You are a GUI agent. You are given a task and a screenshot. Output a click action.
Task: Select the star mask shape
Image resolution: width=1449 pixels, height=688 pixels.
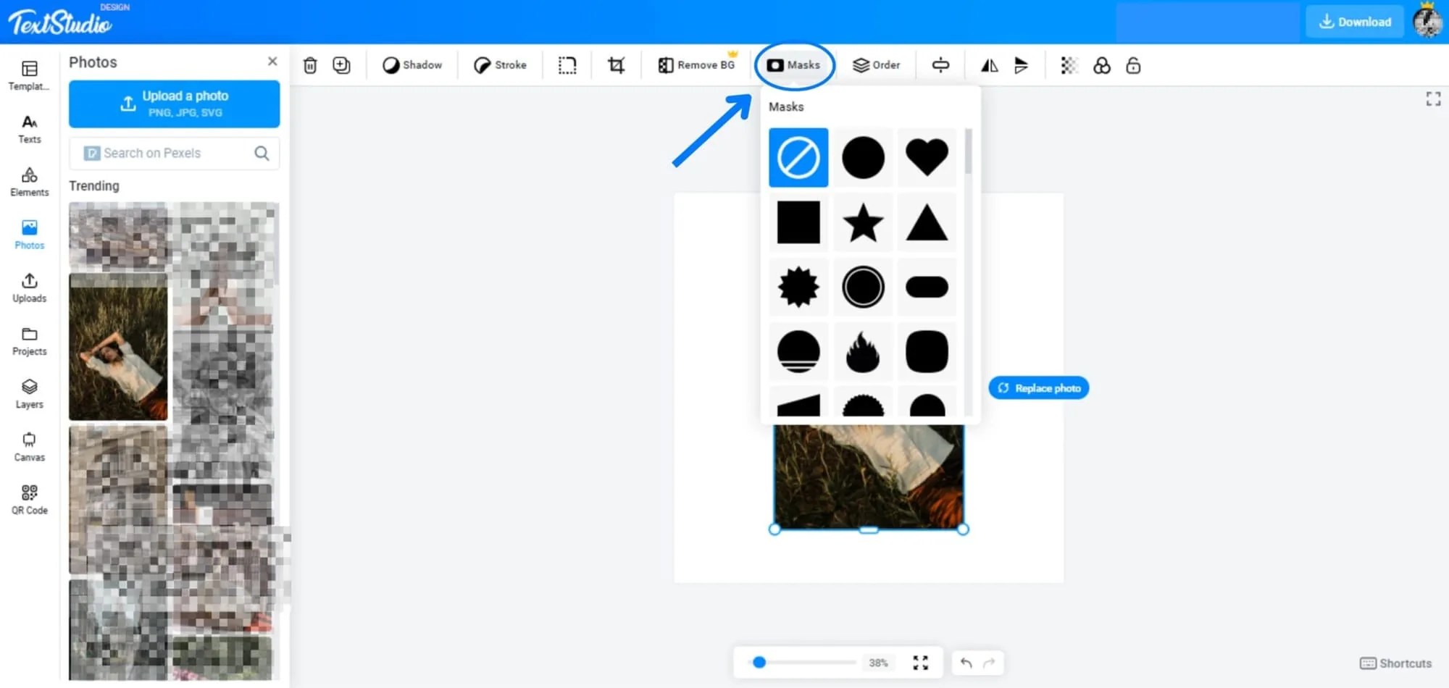(x=863, y=222)
